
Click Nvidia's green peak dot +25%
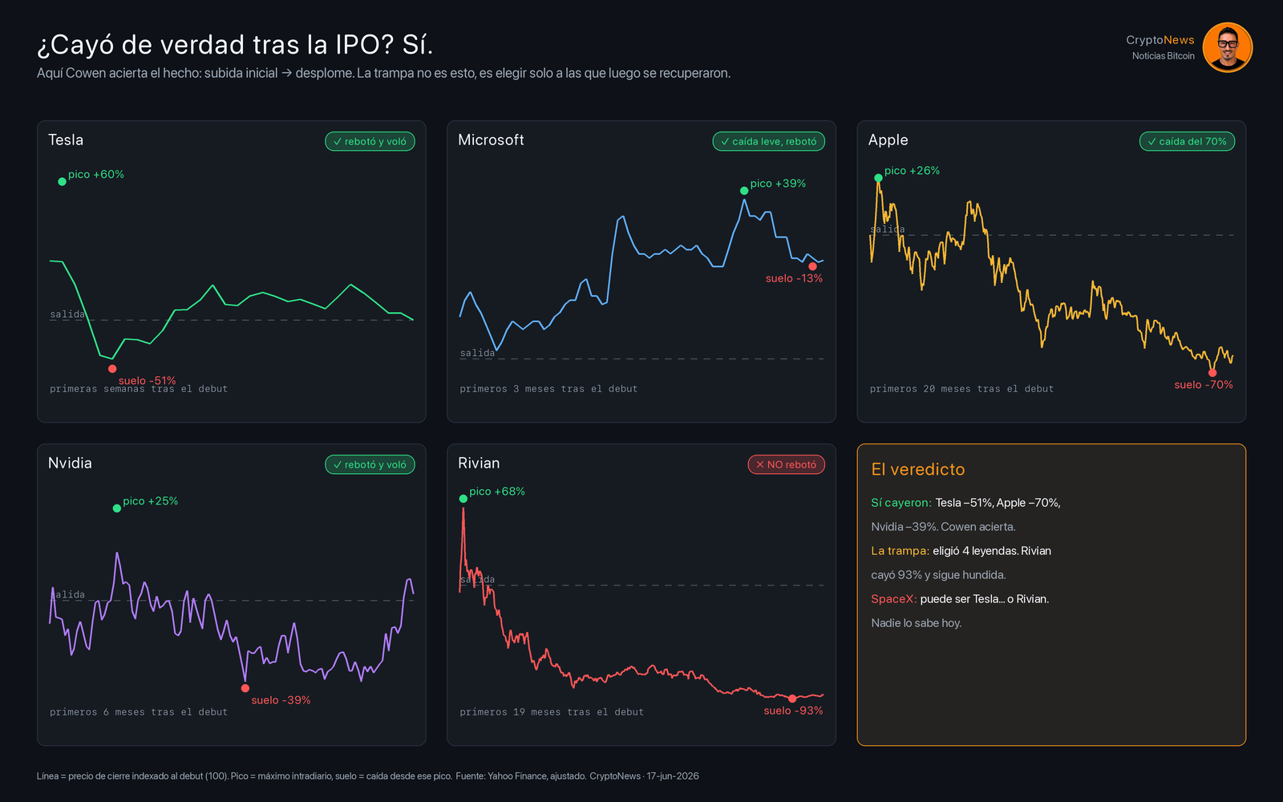[117, 508]
